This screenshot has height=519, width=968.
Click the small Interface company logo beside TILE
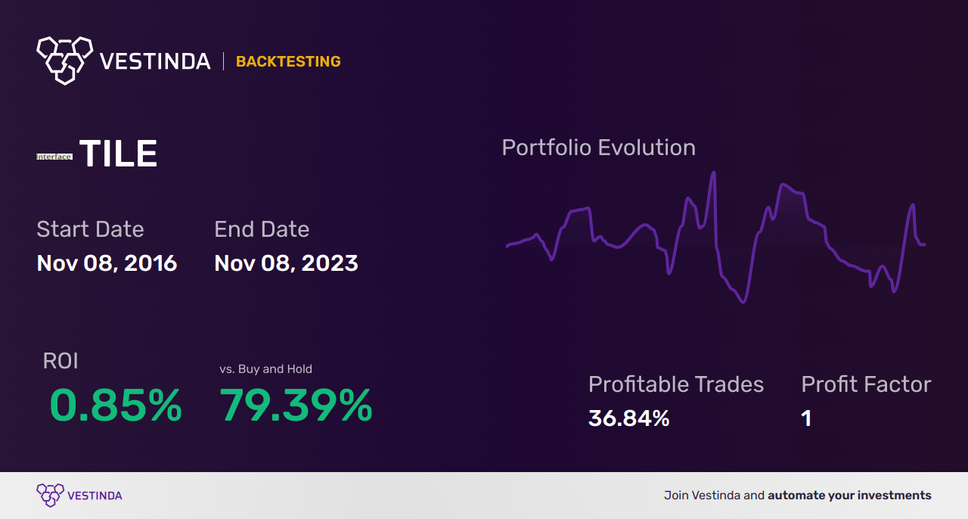coord(54,157)
